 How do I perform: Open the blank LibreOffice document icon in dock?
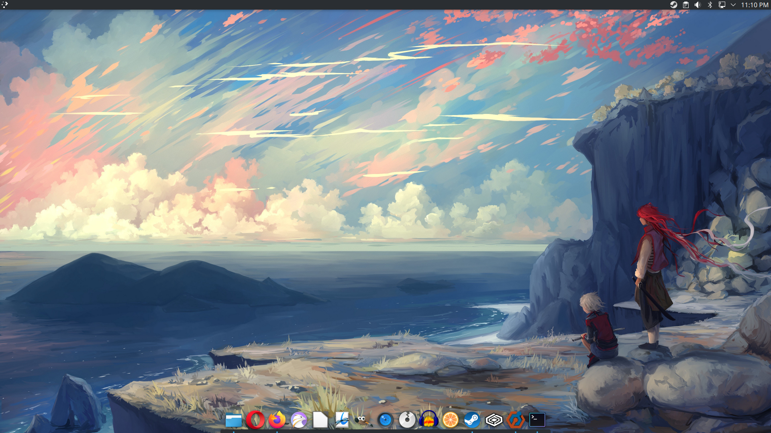pyautogui.click(x=320, y=420)
